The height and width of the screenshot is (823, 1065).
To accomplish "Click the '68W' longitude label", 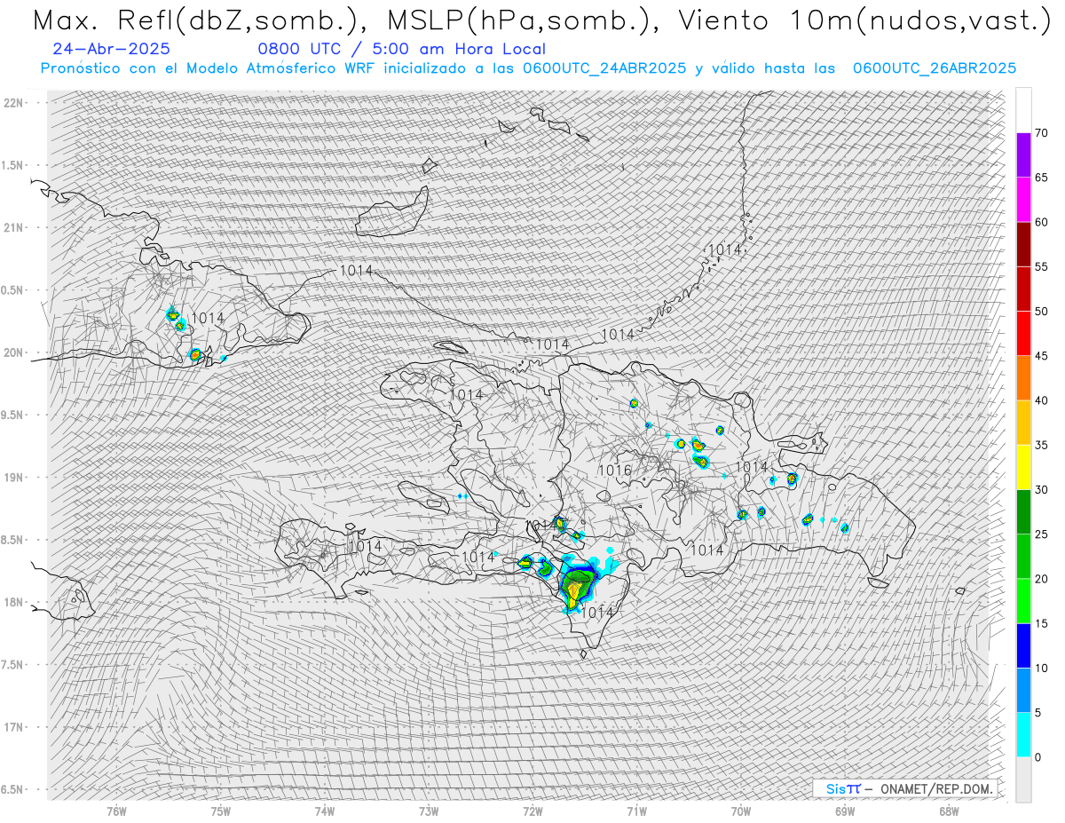I will (949, 810).
